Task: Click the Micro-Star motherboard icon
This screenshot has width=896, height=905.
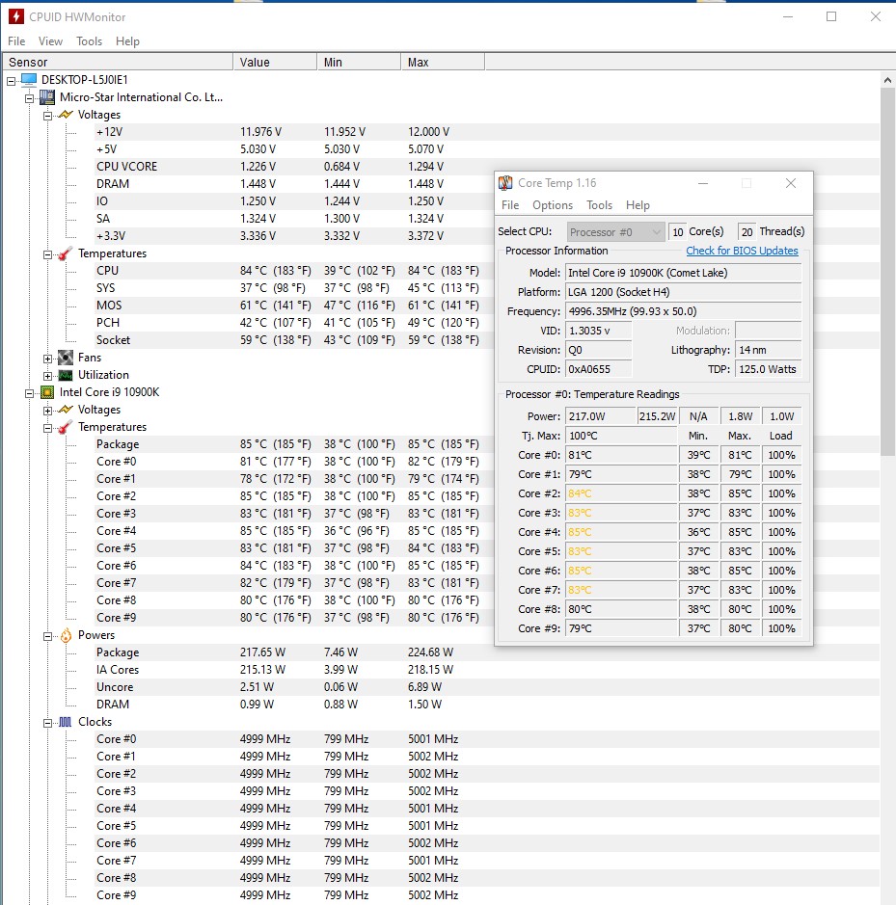Action: (47, 97)
